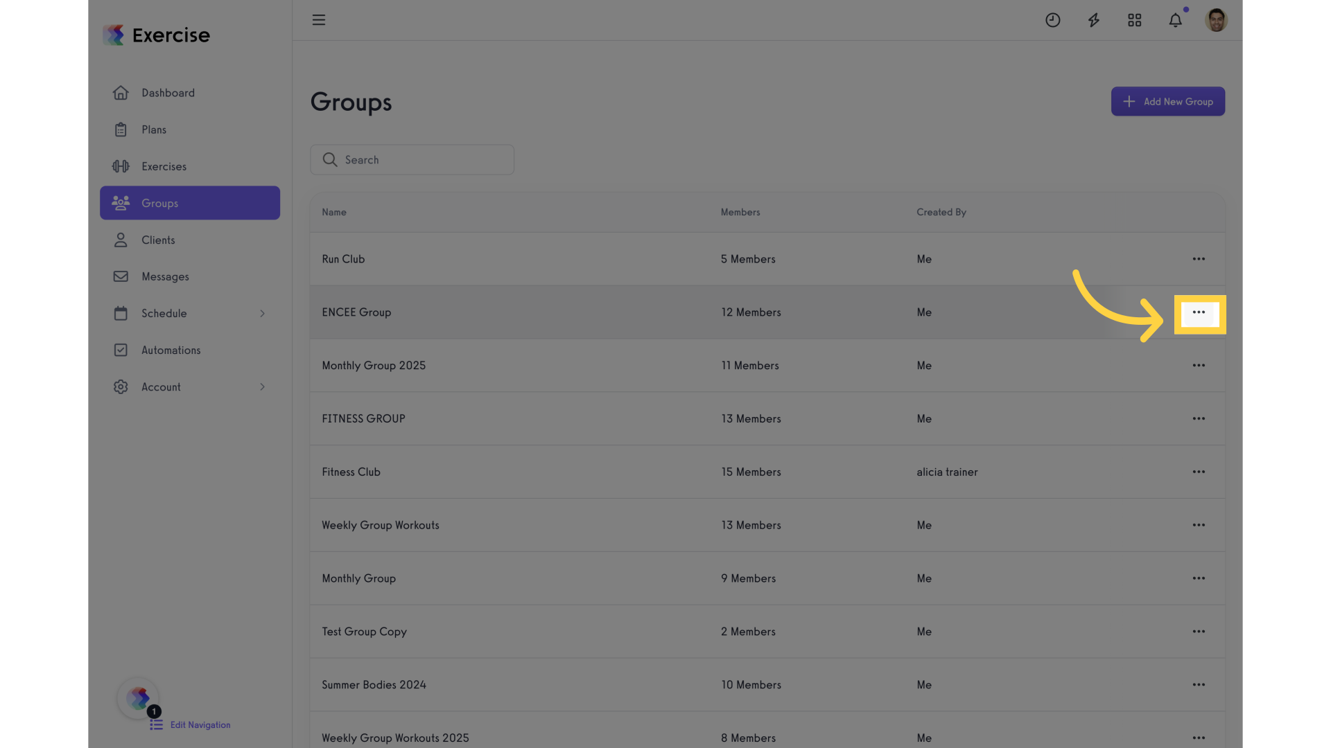This screenshot has height=748, width=1331.
Task: Open three-dot menu for Monthly Group (9 Members)
Action: [1199, 578]
